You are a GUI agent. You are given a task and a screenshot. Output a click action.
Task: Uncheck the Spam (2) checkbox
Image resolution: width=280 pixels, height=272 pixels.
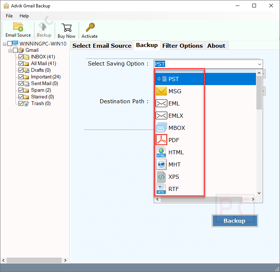click(21, 90)
